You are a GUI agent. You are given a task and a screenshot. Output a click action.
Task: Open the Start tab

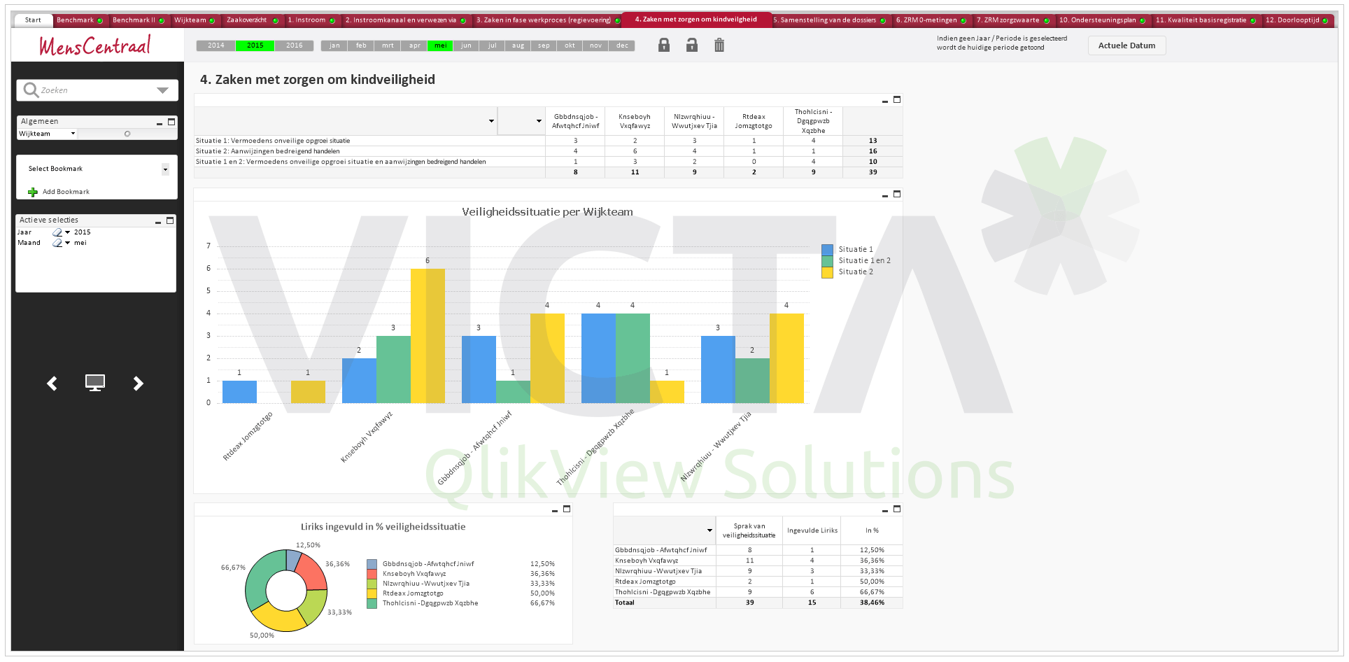[33, 20]
